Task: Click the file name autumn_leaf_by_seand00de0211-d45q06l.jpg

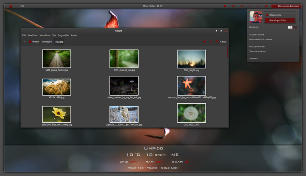Action: click(192, 97)
